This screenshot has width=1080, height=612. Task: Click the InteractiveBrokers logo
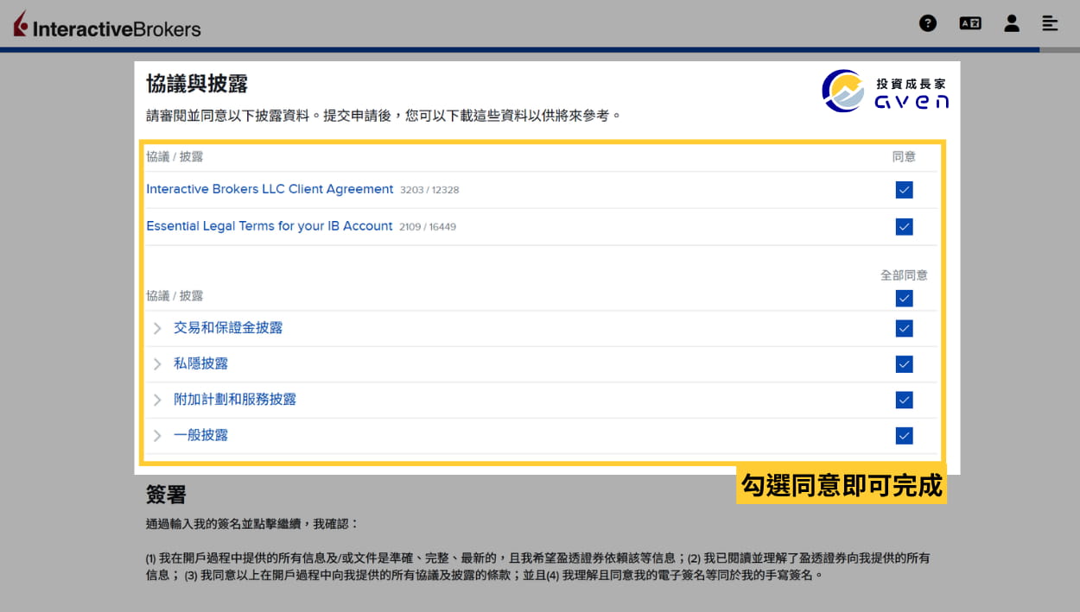(x=107, y=25)
